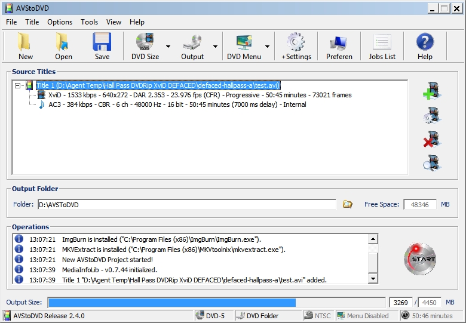The image size is (466, 323).
Task: Click the AC3 audio note icon
Action: coord(42,104)
